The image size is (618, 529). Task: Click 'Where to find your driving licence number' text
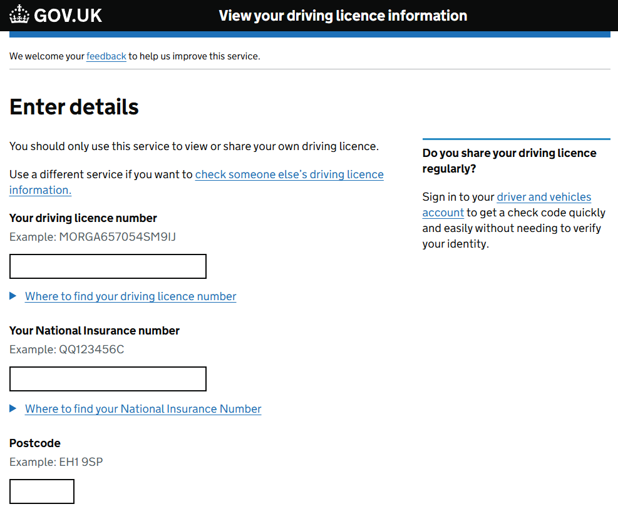[x=130, y=296]
